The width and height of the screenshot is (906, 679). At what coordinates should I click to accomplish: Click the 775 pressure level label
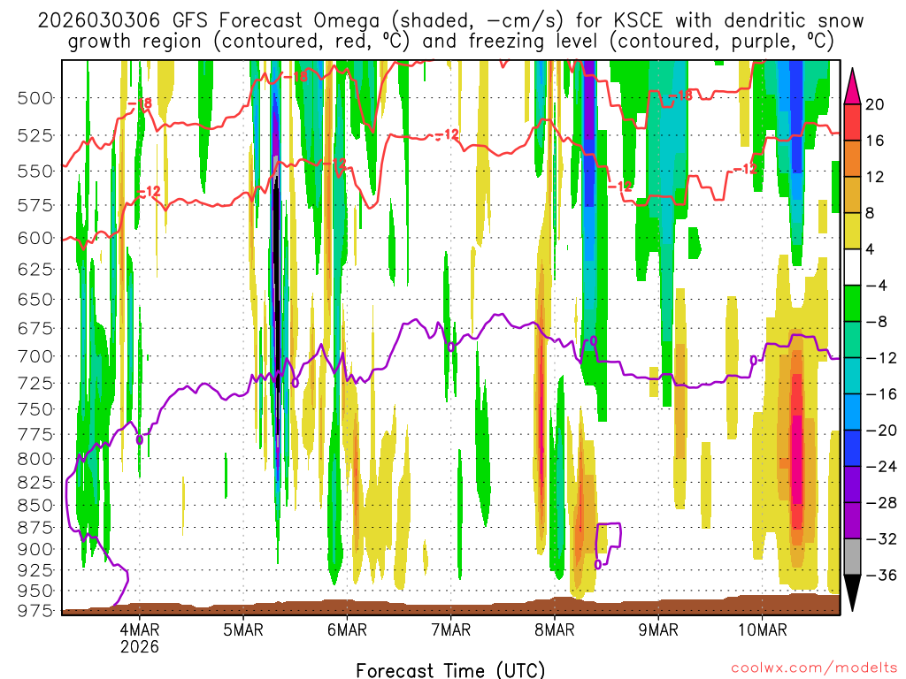[35, 434]
